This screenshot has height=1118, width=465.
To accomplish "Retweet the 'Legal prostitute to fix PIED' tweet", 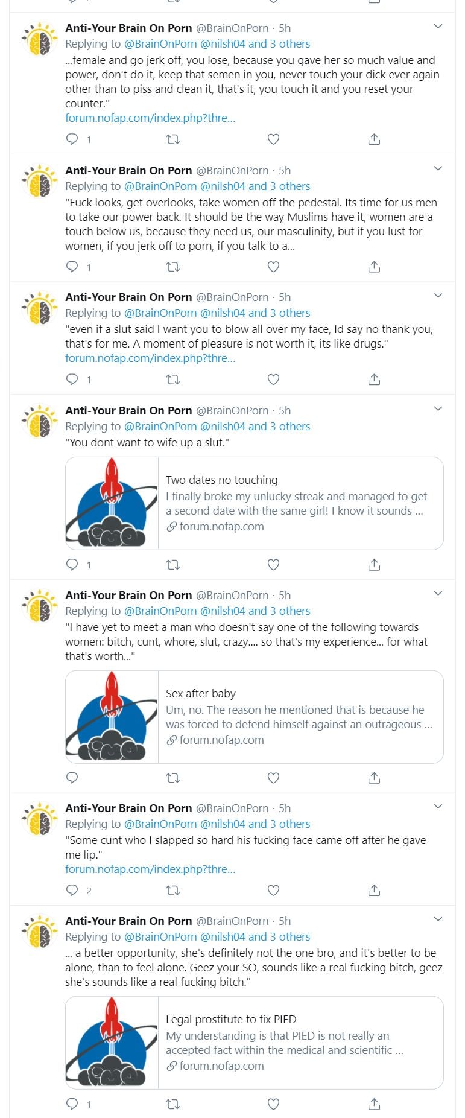I will [172, 1104].
